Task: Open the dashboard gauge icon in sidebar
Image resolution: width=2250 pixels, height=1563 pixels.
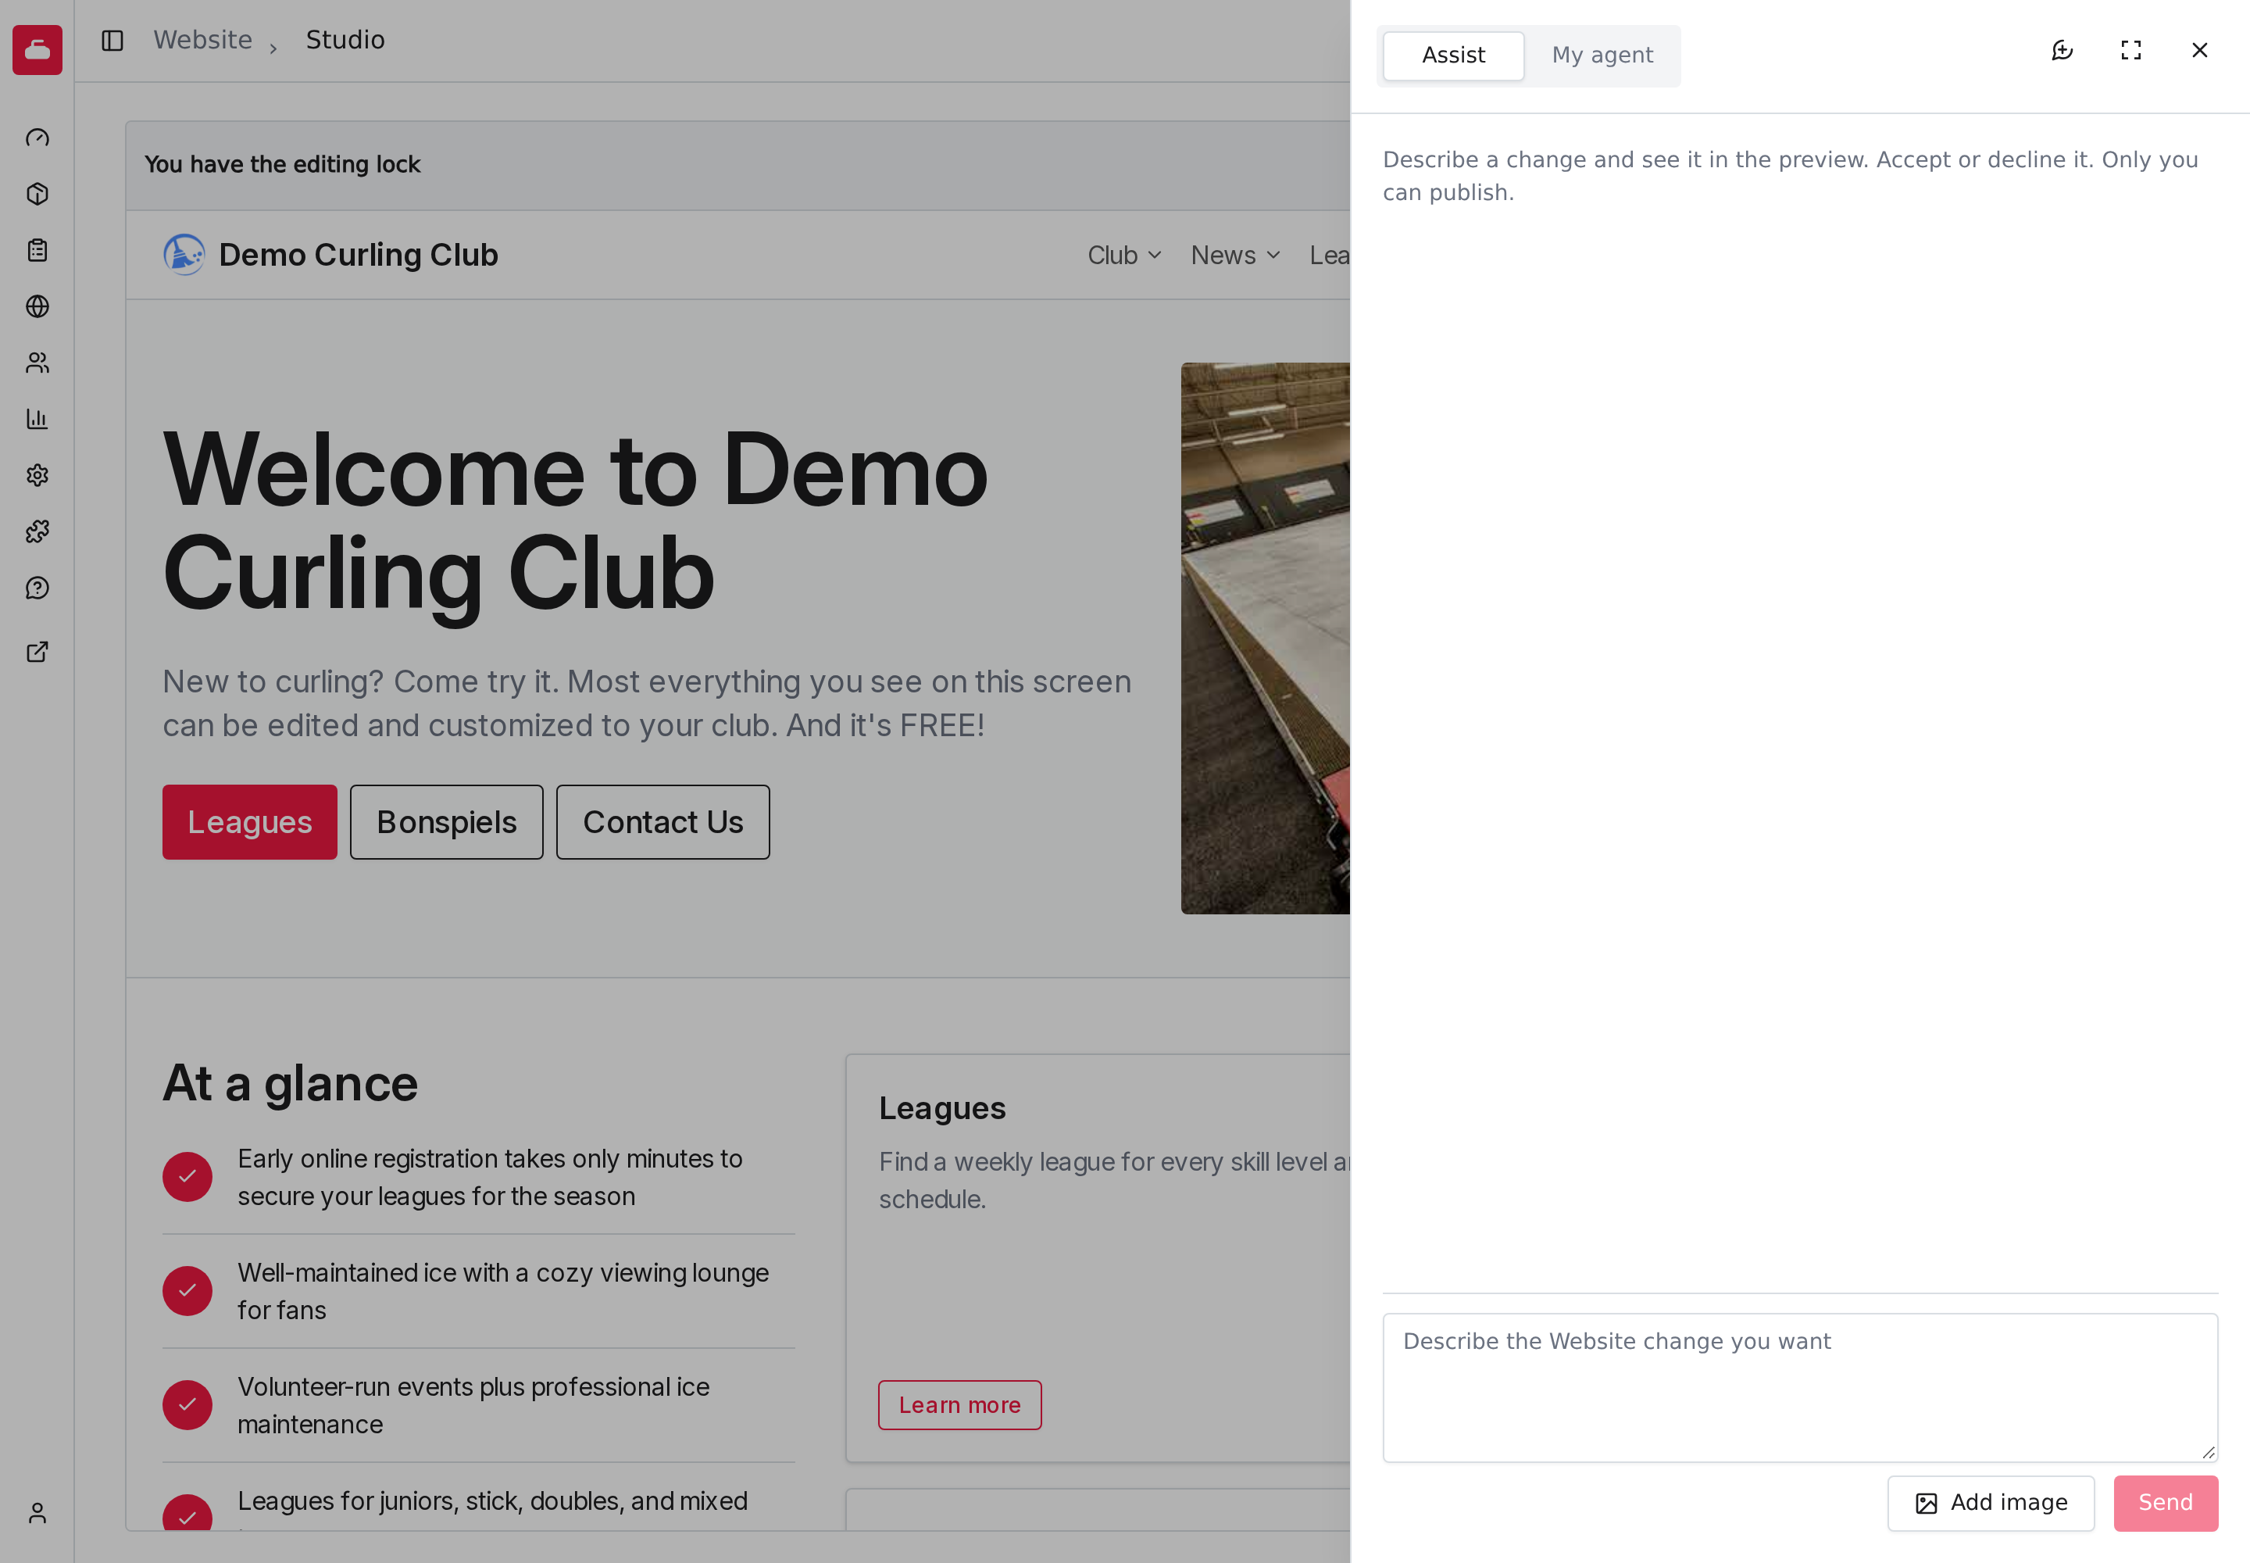Action: pyautogui.click(x=37, y=138)
